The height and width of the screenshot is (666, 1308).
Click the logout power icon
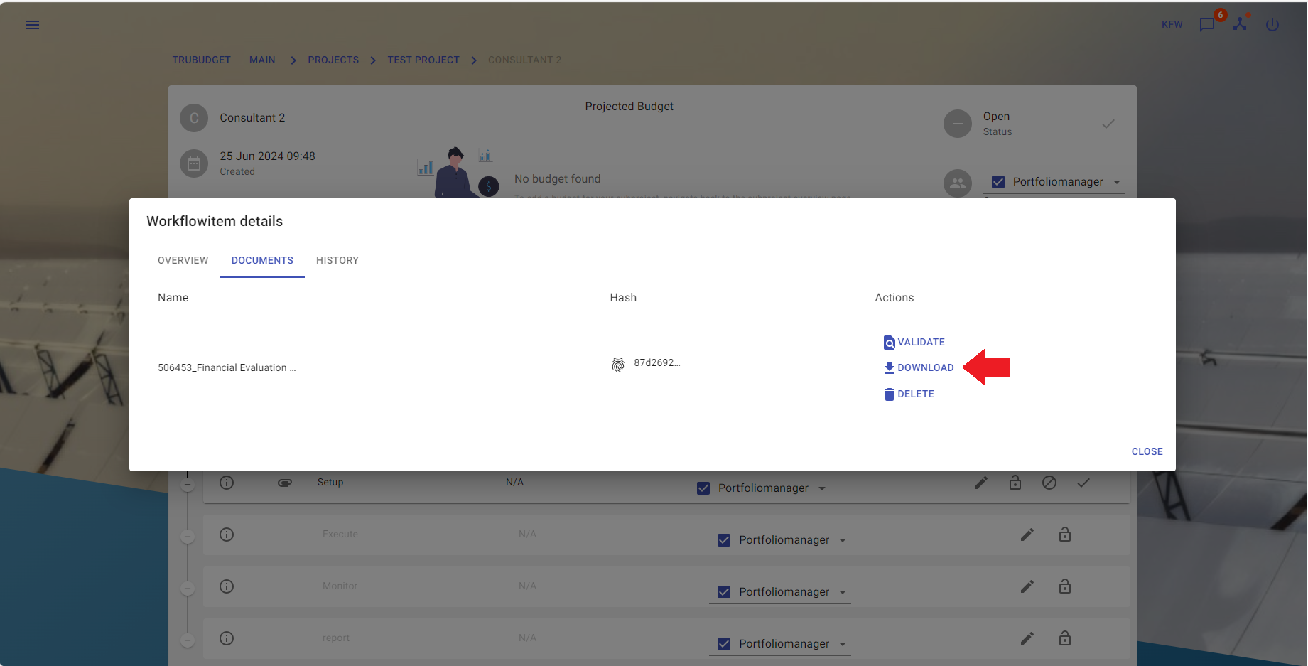[x=1272, y=25]
